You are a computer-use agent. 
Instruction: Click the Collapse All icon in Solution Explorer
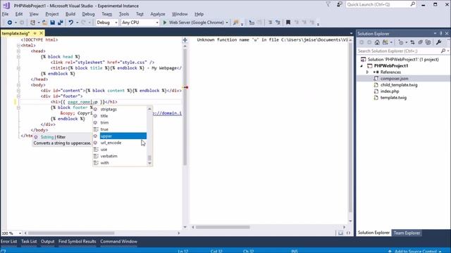click(x=420, y=42)
